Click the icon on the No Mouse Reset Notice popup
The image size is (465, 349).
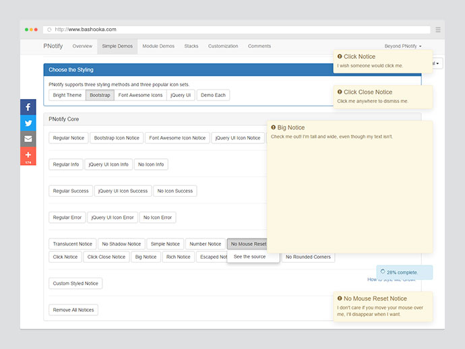coord(340,298)
